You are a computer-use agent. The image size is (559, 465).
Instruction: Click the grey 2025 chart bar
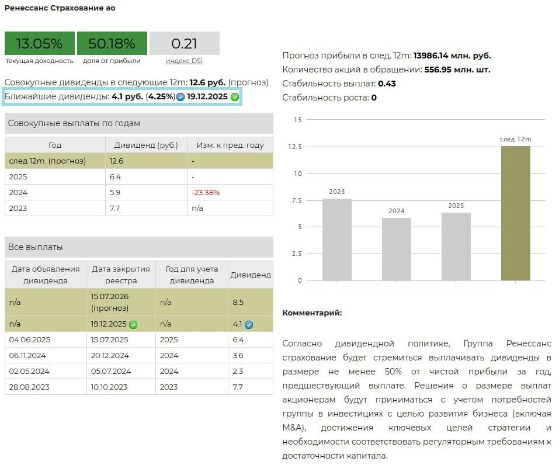tap(456, 247)
